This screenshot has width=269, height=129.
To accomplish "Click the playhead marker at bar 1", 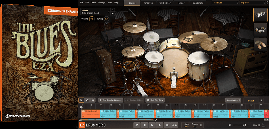I will 81,107.
